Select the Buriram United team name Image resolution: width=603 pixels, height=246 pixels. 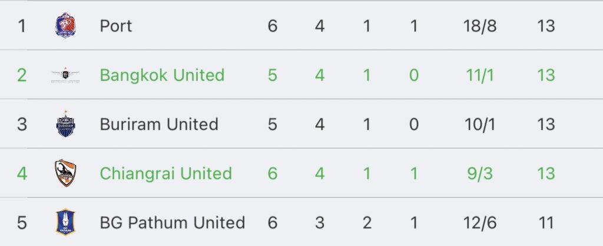click(159, 124)
